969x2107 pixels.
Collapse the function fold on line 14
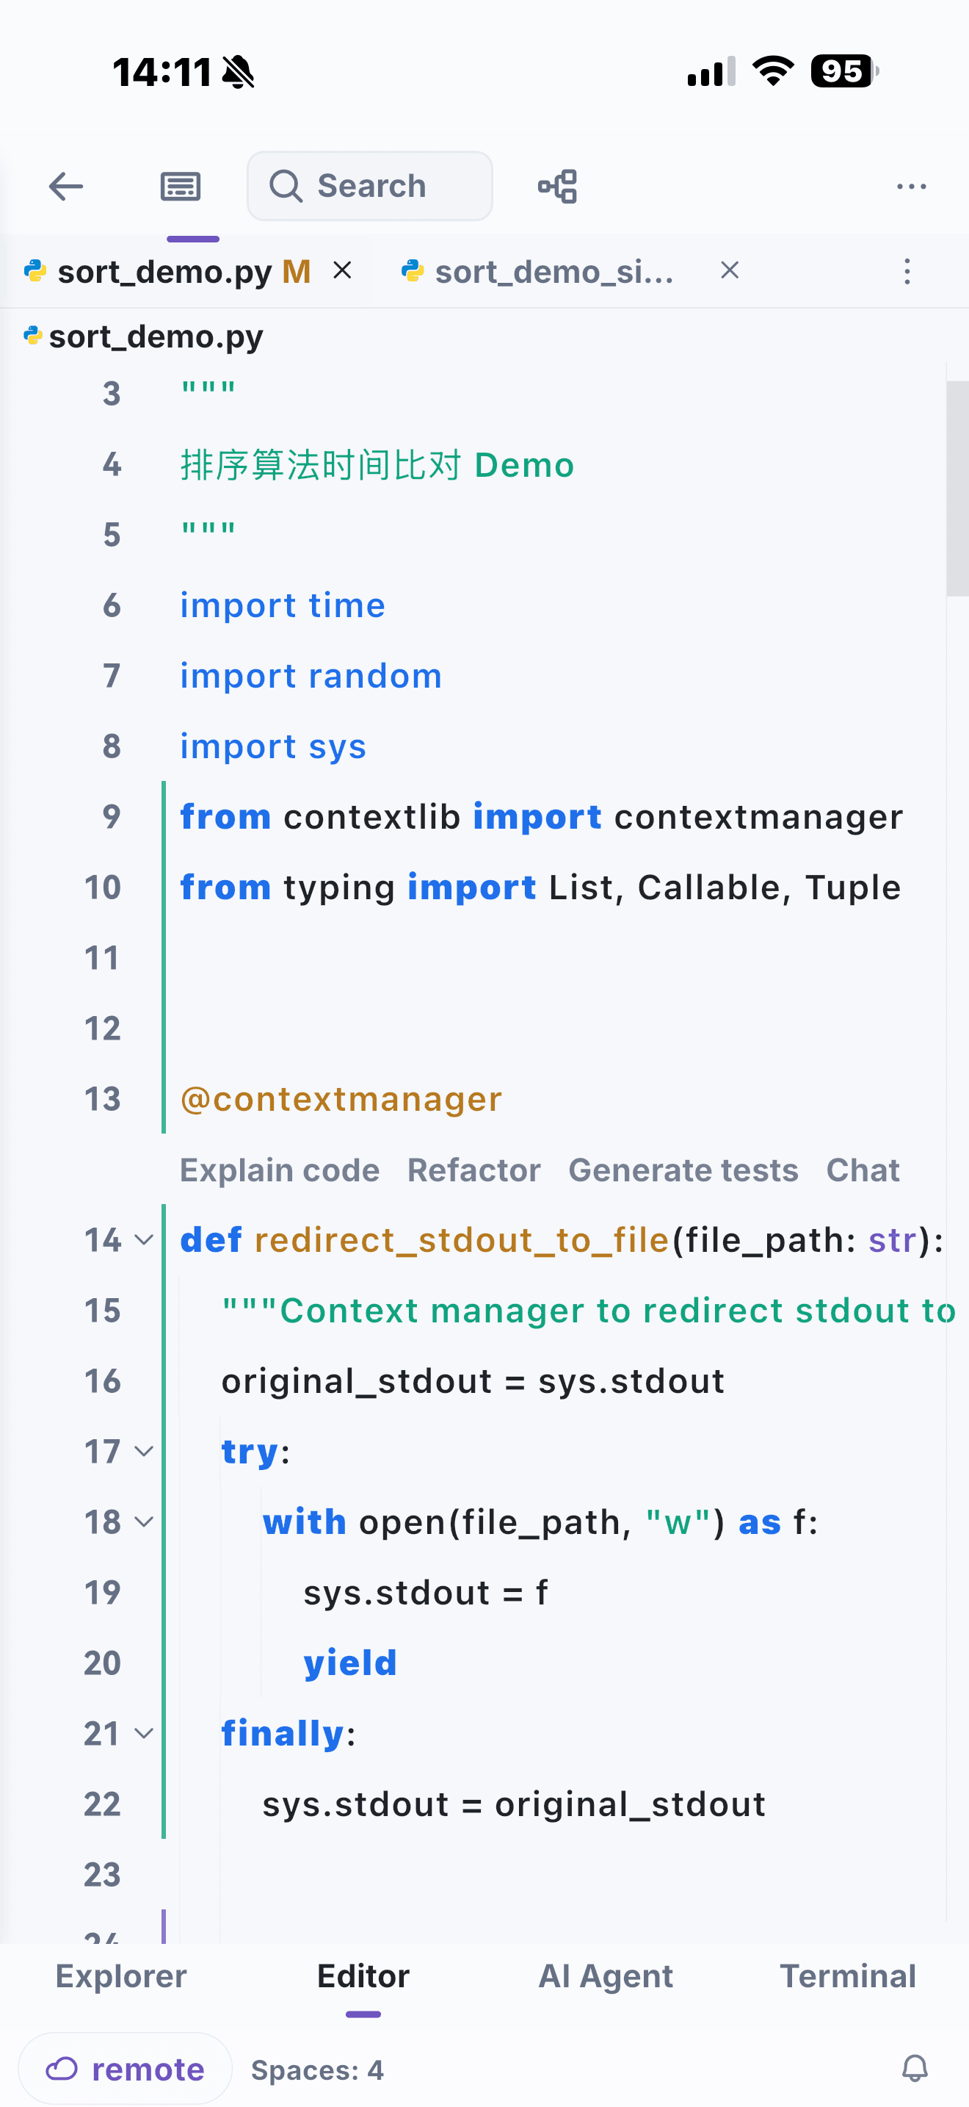(144, 1240)
